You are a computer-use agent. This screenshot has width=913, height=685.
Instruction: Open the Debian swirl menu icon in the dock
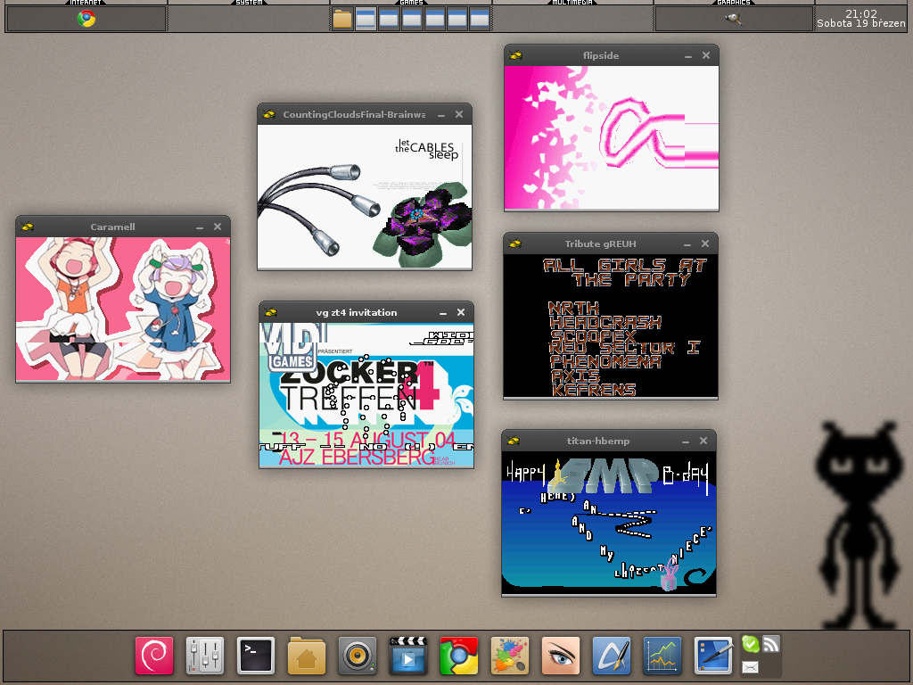[x=154, y=656]
